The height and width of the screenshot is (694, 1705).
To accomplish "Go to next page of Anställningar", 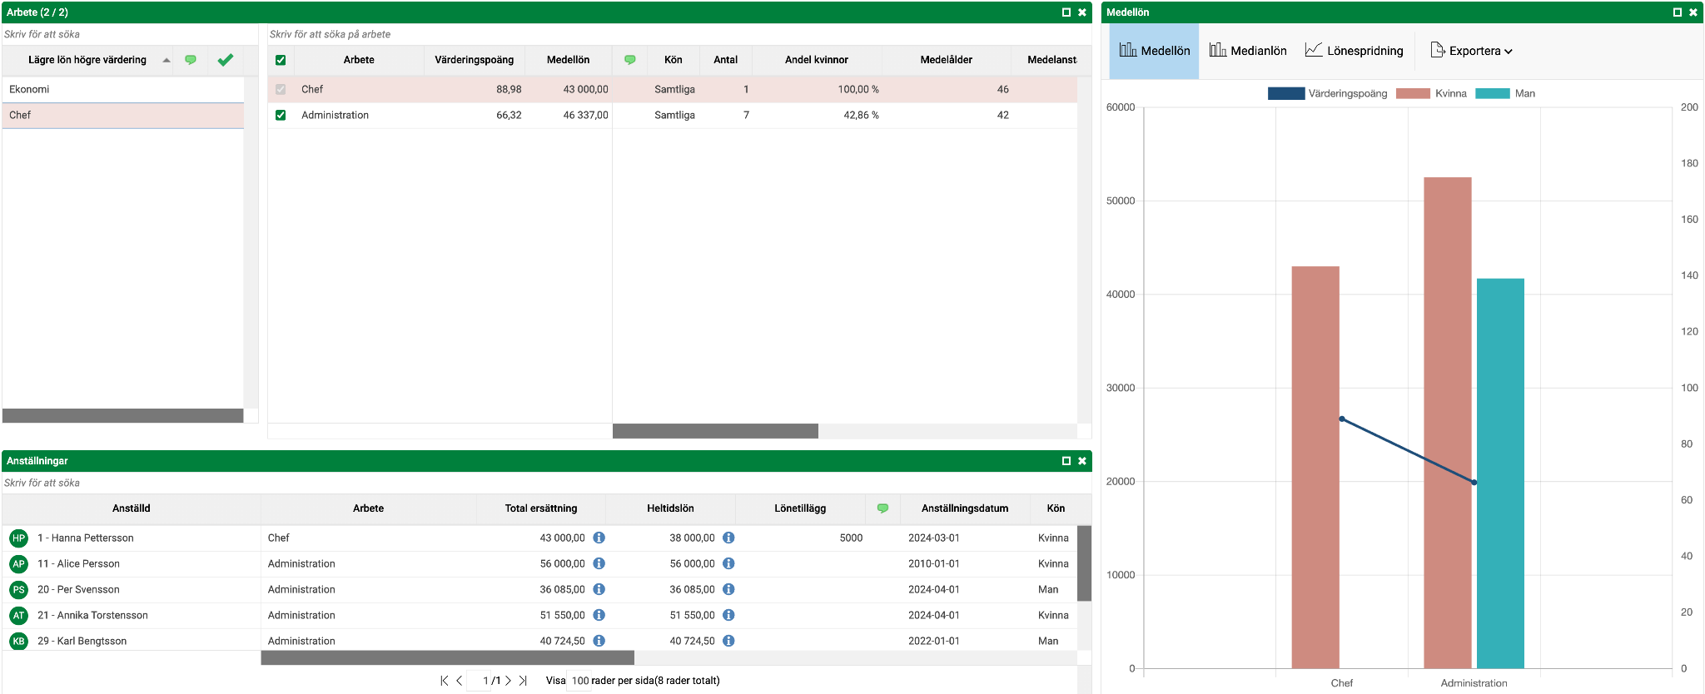I will pyautogui.click(x=508, y=681).
